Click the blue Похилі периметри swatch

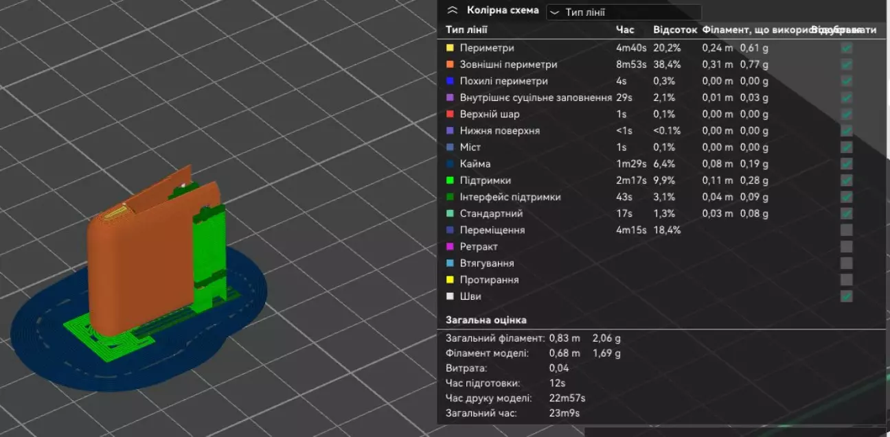(450, 81)
